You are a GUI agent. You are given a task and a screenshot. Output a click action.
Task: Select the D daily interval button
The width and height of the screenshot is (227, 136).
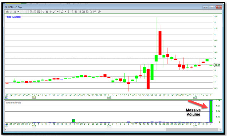[91, 12]
